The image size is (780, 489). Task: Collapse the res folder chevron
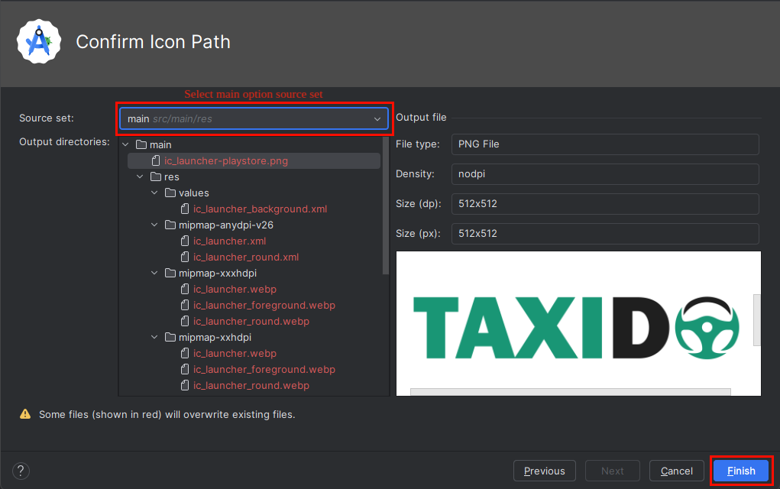[x=141, y=177]
